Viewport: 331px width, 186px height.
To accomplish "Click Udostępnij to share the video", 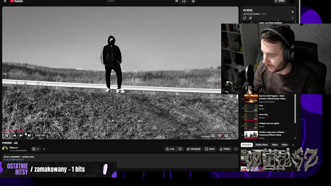I will (193, 149).
